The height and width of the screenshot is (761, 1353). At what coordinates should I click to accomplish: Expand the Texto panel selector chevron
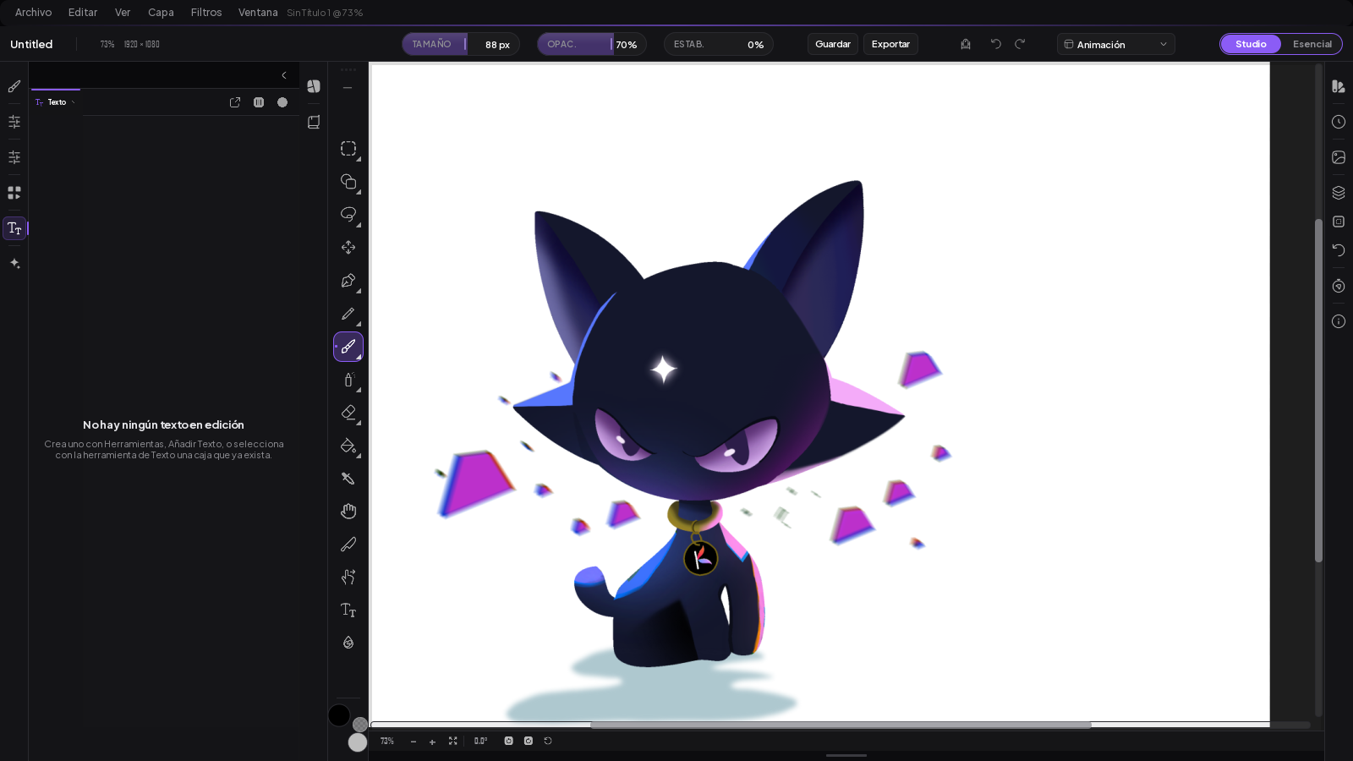coord(74,102)
